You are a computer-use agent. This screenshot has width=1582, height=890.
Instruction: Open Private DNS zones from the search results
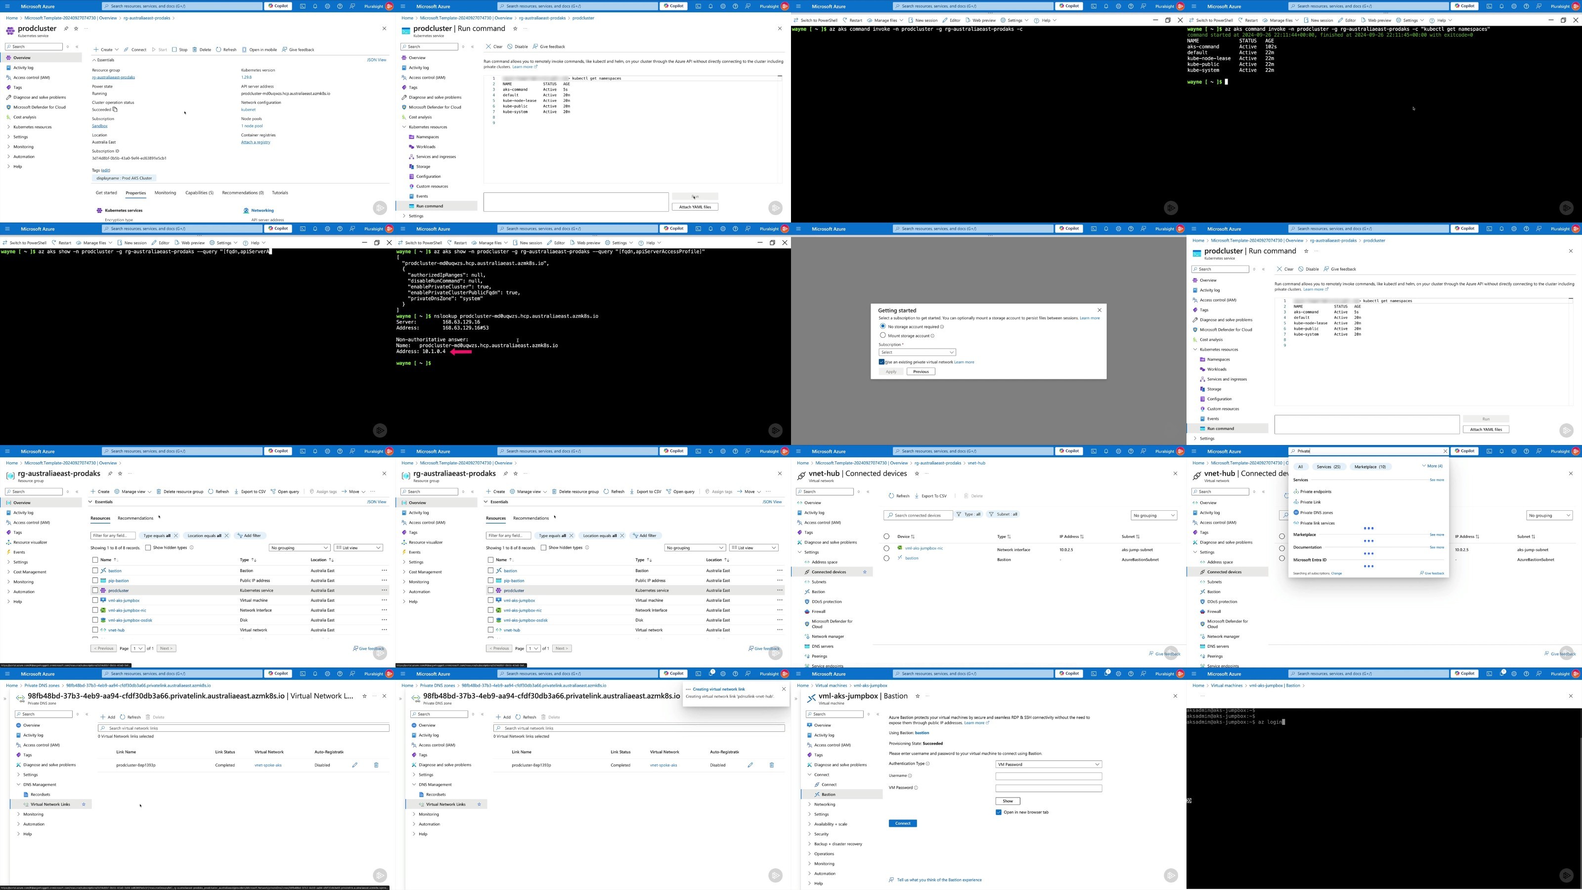[x=1313, y=512]
